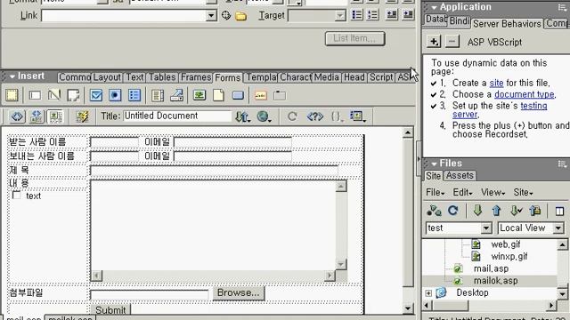Click the Text Outdent icon
This screenshot has width=570, height=320.
click(x=392, y=15)
